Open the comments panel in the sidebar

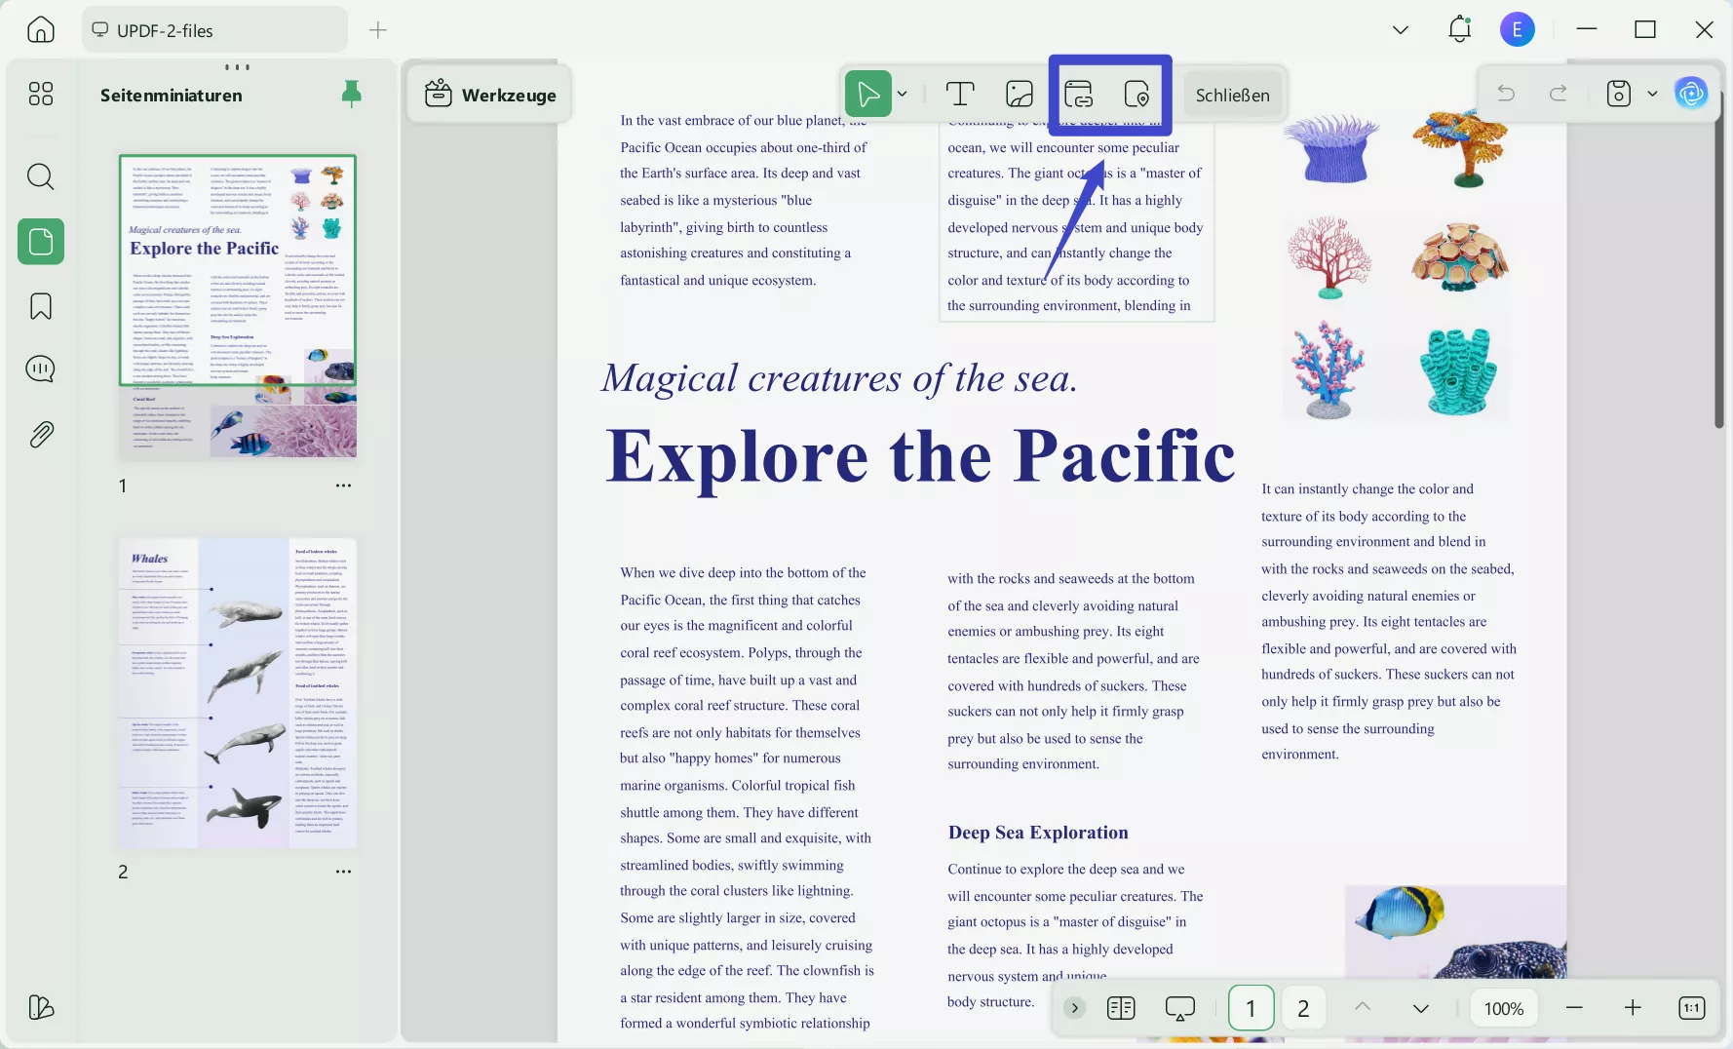41,369
